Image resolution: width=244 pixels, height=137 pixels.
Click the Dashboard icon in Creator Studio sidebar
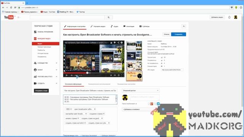coord(35,32)
